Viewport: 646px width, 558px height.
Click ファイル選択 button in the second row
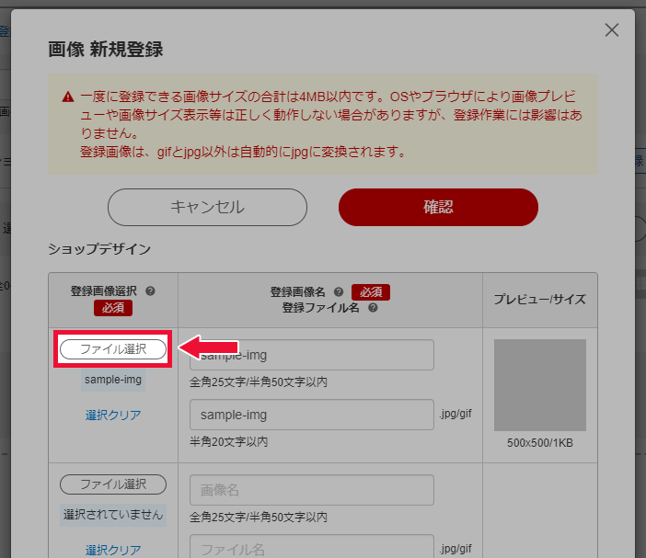click(113, 484)
